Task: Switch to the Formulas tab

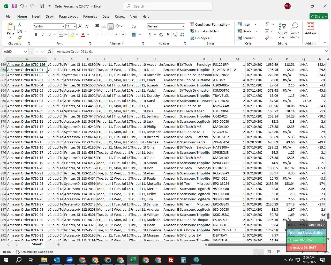Action: click(x=90, y=16)
